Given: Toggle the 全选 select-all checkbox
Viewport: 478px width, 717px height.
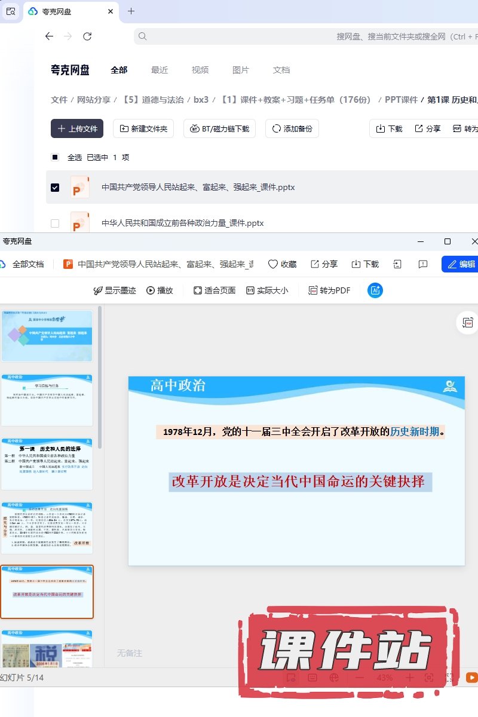Looking at the screenshot, I should tap(55, 158).
